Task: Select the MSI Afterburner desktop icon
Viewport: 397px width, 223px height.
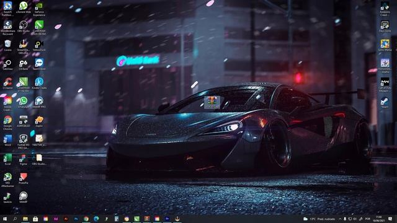Action: 7,180
